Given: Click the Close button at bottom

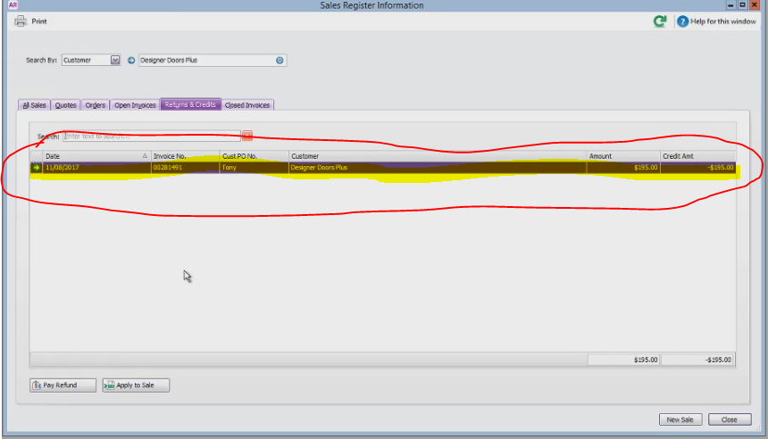Looking at the screenshot, I should tap(730, 419).
